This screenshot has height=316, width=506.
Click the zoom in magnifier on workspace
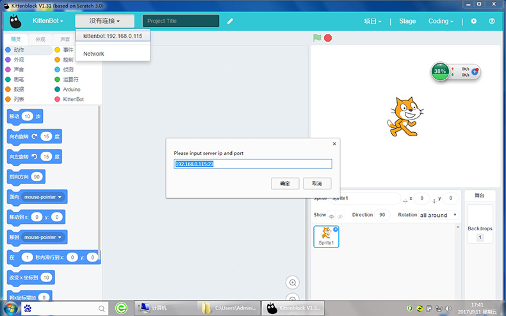pos(293,282)
